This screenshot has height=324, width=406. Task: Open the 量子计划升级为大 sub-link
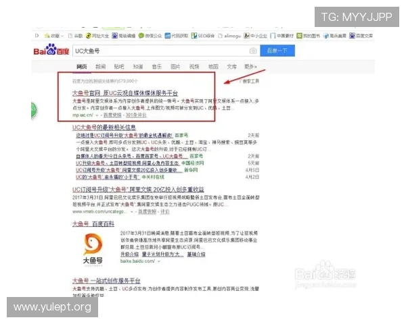coord(163,254)
